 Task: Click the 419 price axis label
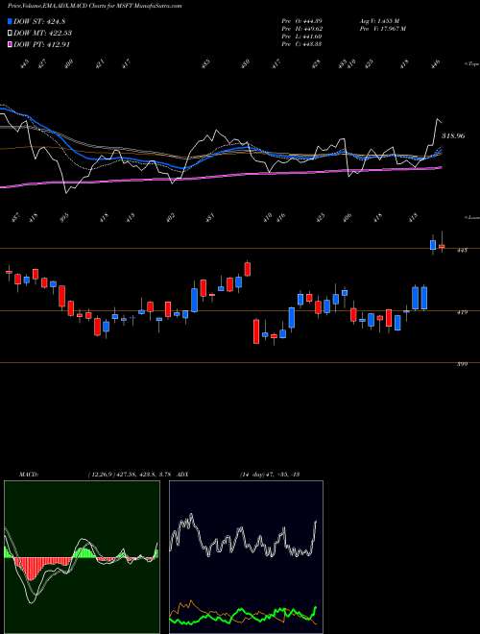pos(463,312)
